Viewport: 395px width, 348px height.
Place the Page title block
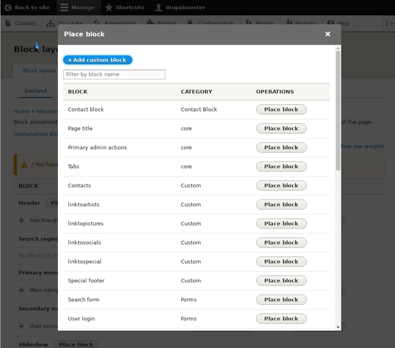281,128
